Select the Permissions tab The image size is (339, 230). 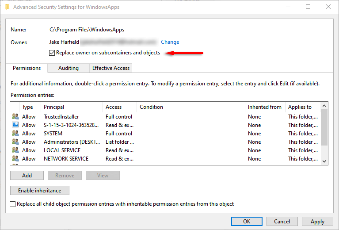click(27, 68)
